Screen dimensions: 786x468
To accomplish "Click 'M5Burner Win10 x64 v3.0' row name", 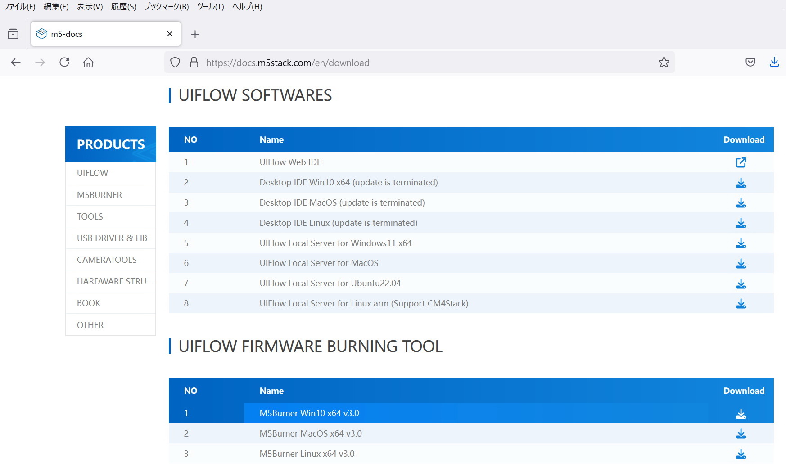I will (x=309, y=413).
